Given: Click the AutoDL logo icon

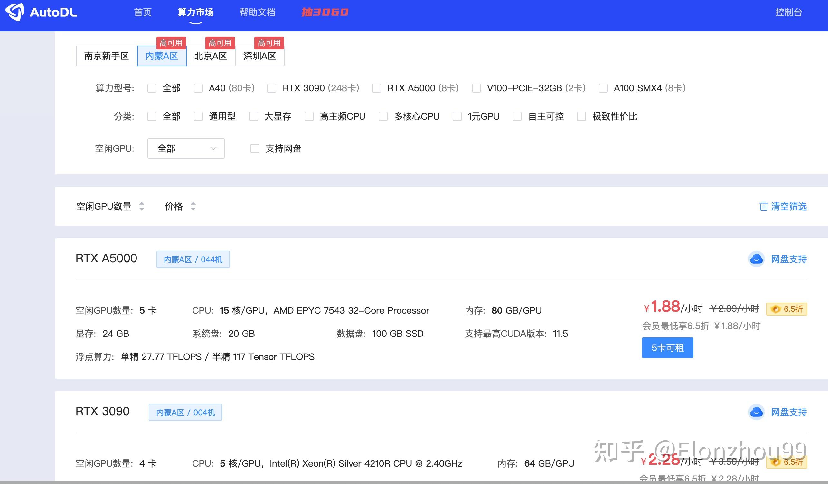Looking at the screenshot, I should pos(14,12).
